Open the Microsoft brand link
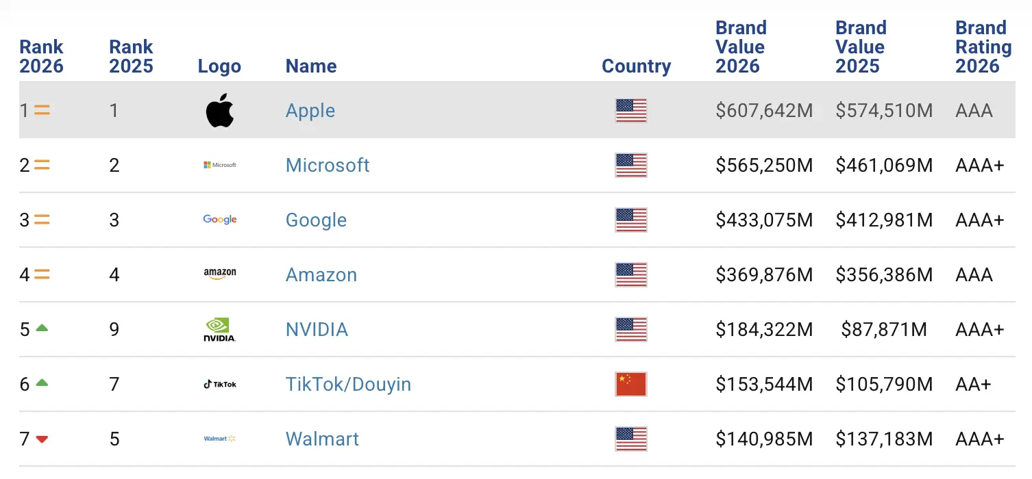This screenshot has height=479, width=1032. pos(328,166)
